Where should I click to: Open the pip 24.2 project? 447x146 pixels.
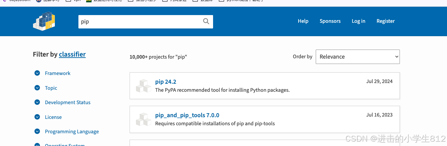click(166, 82)
